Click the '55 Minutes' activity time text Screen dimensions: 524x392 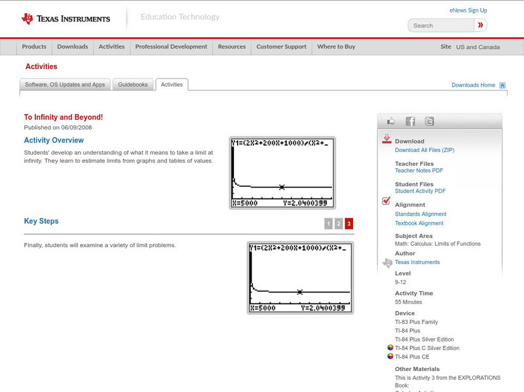[x=408, y=302]
